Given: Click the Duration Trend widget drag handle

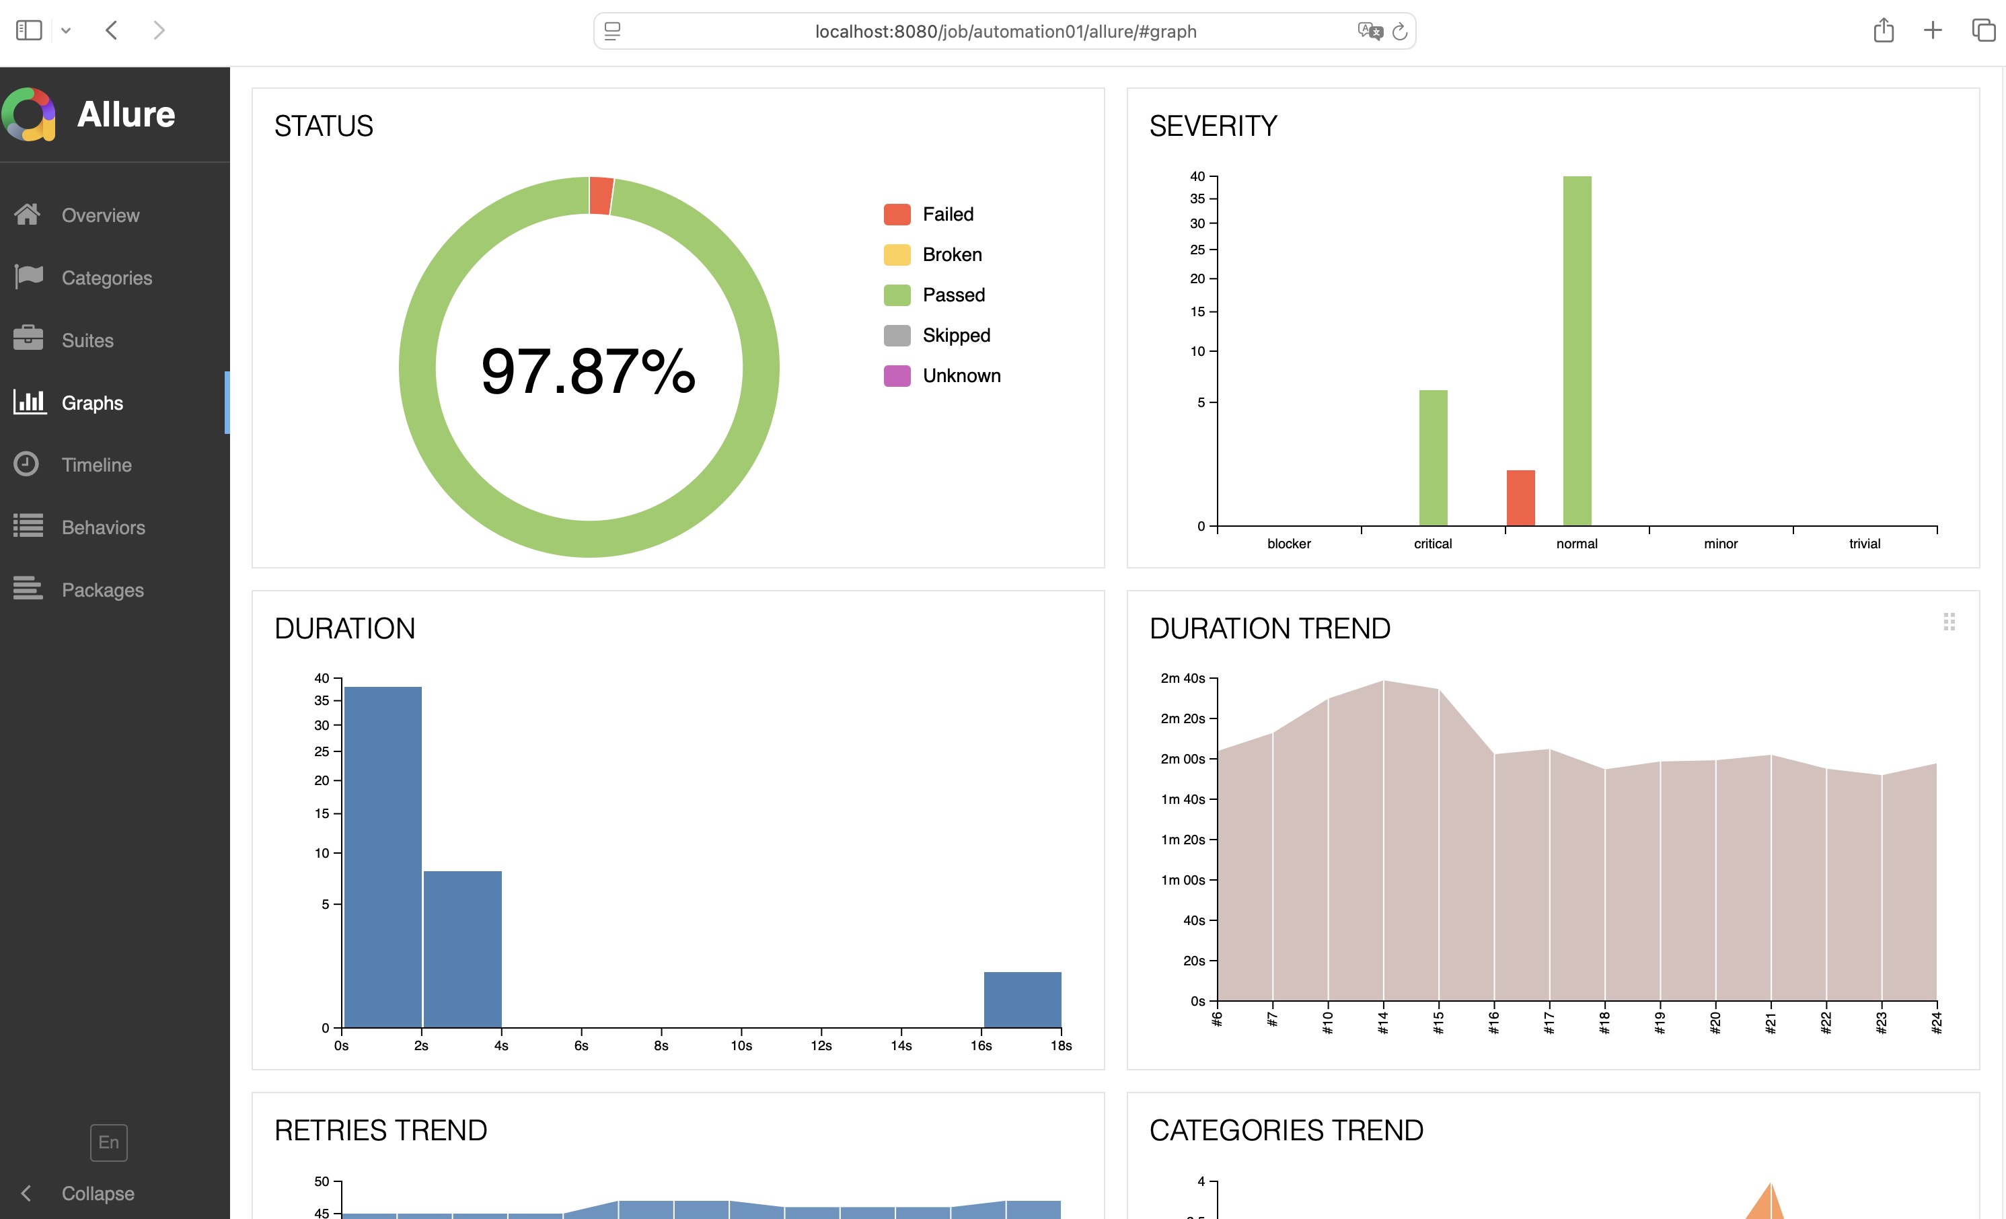Looking at the screenshot, I should tap(1949, 622).
